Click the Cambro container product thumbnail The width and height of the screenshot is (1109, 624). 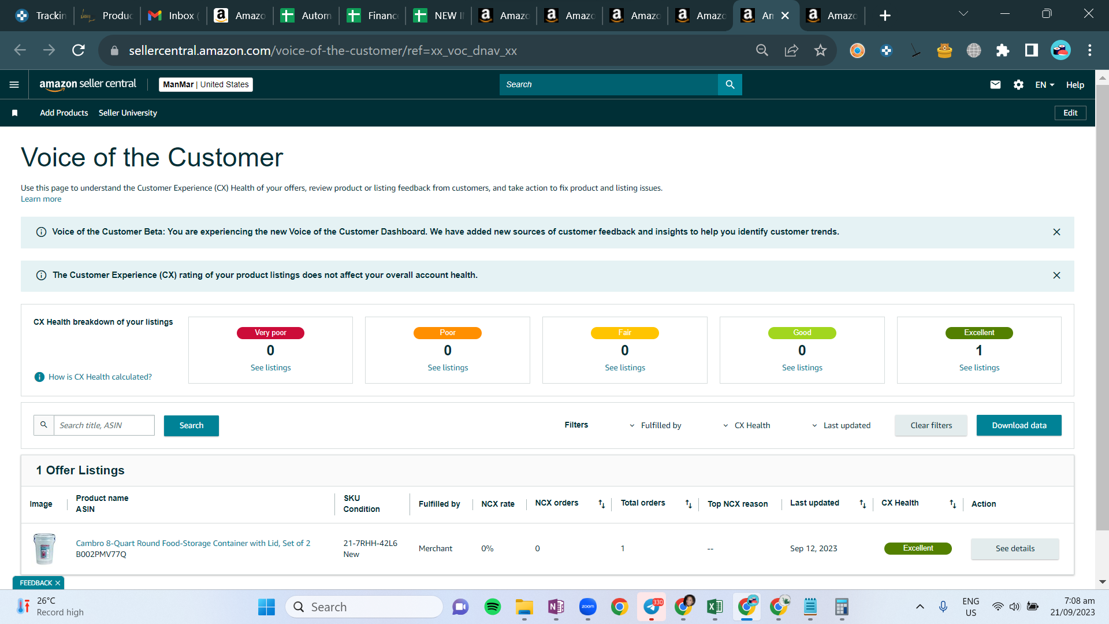click(x=44, y=549)
